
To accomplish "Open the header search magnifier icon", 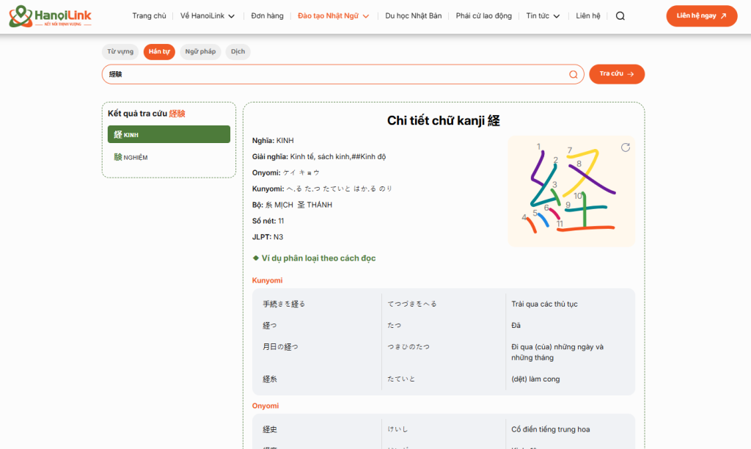I will 620,16.
